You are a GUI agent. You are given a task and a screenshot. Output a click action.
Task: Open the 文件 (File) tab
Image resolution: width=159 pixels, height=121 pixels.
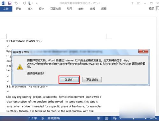6,9
